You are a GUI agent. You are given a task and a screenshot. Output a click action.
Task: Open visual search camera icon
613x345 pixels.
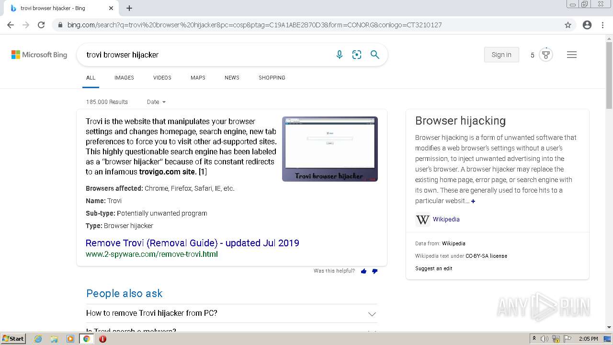[357, 55]
